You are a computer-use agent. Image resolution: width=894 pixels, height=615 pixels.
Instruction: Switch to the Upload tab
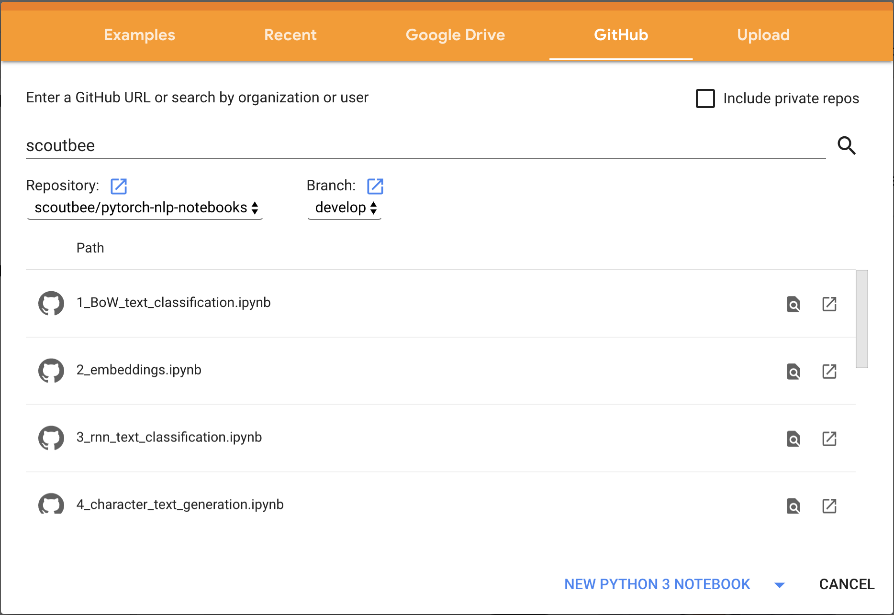point(763,35)
